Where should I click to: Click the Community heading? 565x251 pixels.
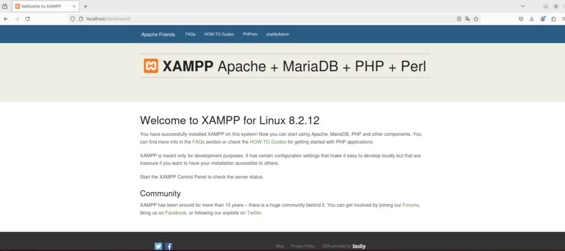click(x=161, y=194)
